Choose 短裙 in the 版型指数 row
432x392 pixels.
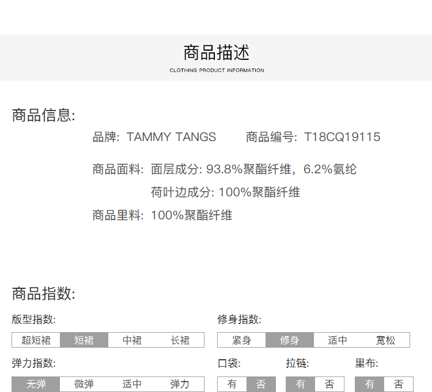click(x=84, y=340)
